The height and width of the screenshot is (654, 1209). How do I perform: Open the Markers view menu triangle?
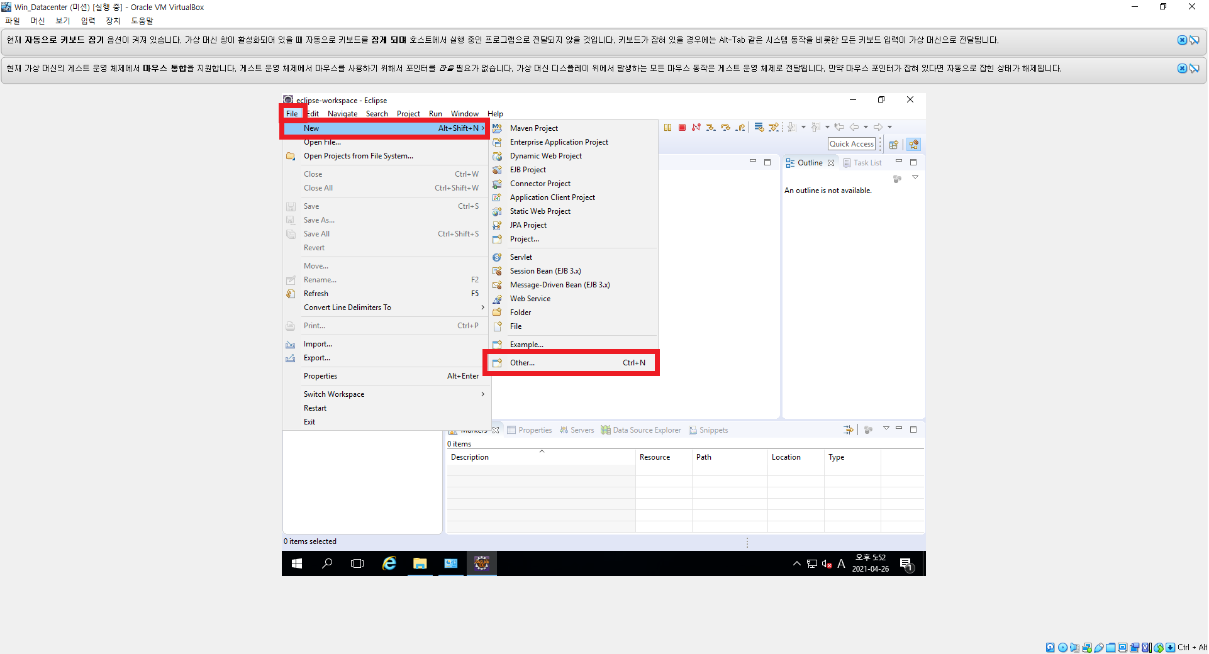coord(886,429)
